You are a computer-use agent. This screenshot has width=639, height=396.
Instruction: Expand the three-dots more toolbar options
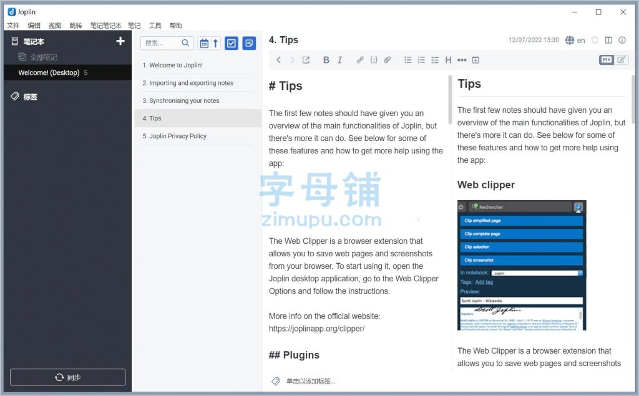pyautogui.click(x=462, y=60)
